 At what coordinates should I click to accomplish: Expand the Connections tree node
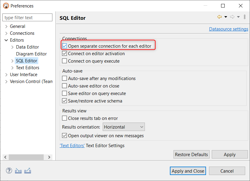6,33
